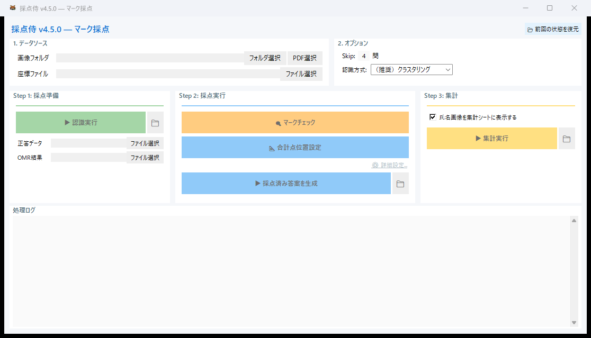Click the folder icon beside 認識実行
Viewport: 591px width, 338px height.
(x=155, y=122)
